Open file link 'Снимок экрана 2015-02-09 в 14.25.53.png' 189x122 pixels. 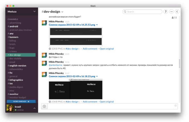pyautogui.click(x=72, y=25)
